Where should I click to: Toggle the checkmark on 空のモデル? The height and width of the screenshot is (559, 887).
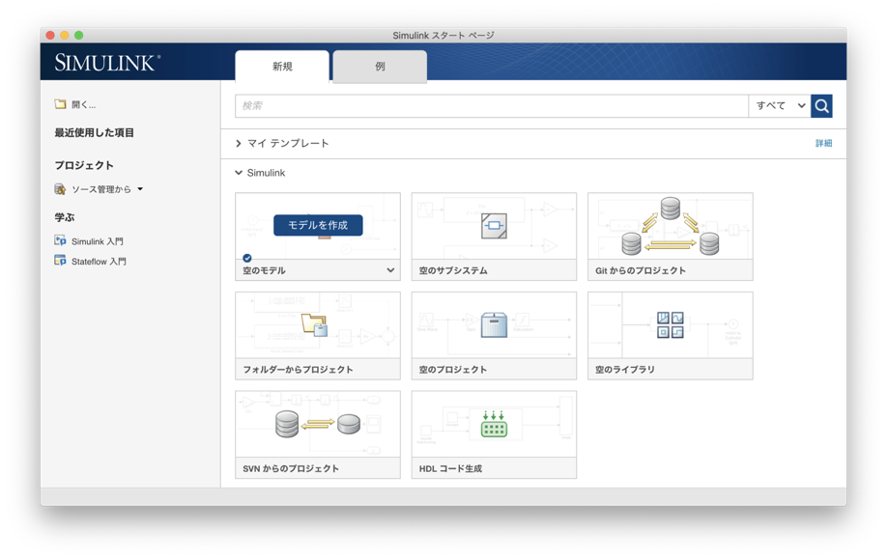click(247, 258)
